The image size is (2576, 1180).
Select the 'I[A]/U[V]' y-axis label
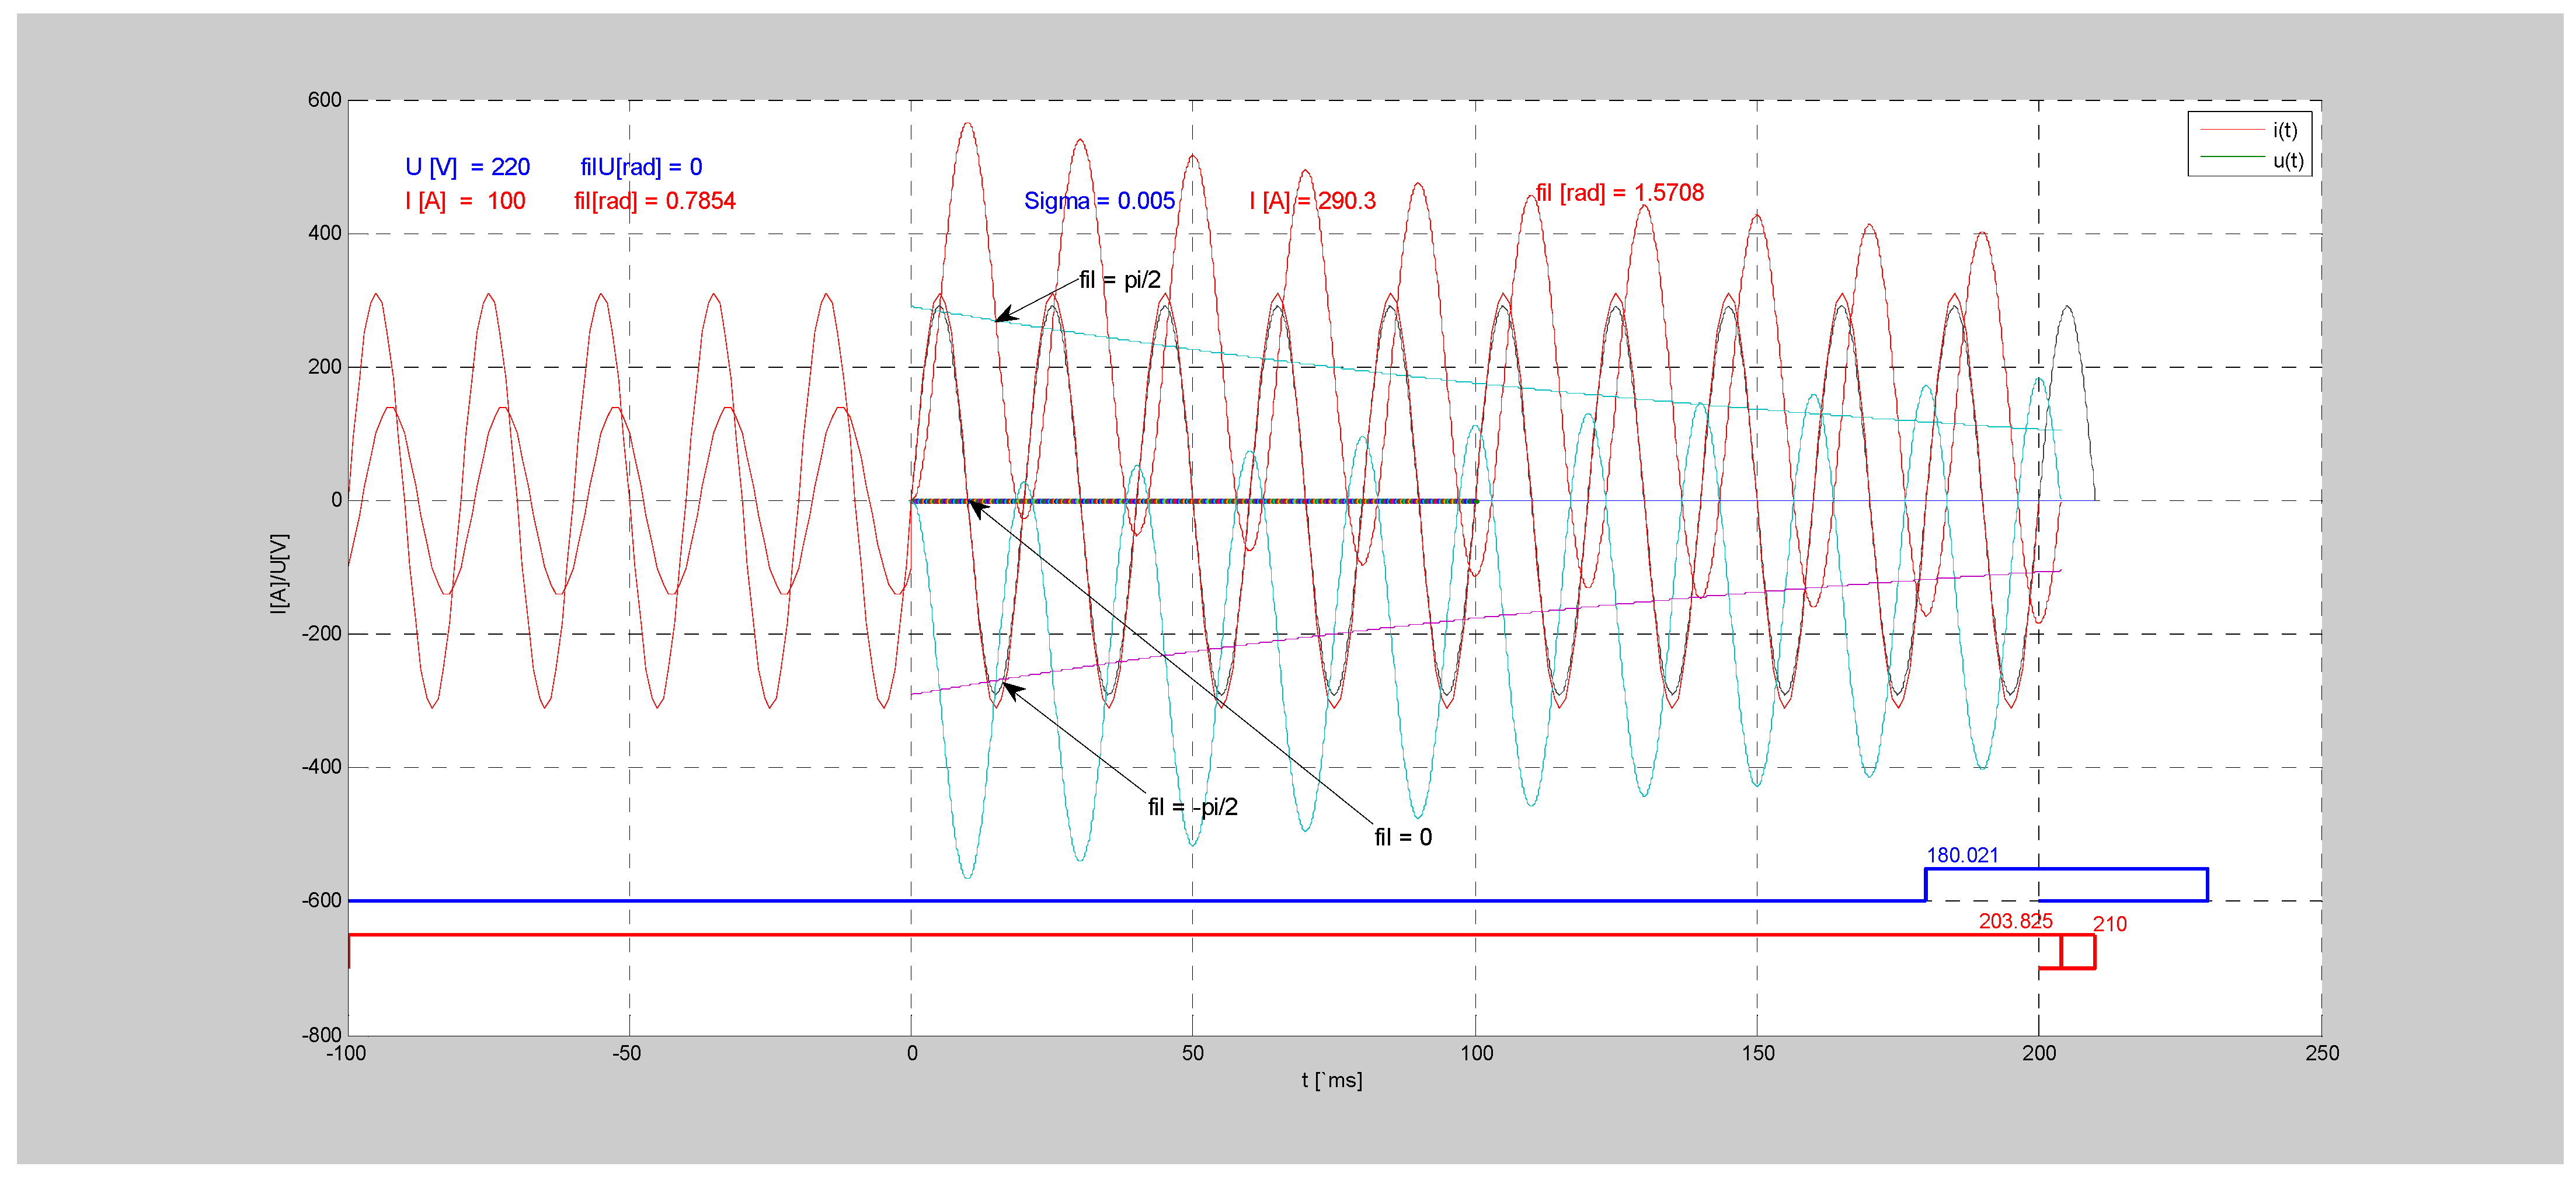279,573
